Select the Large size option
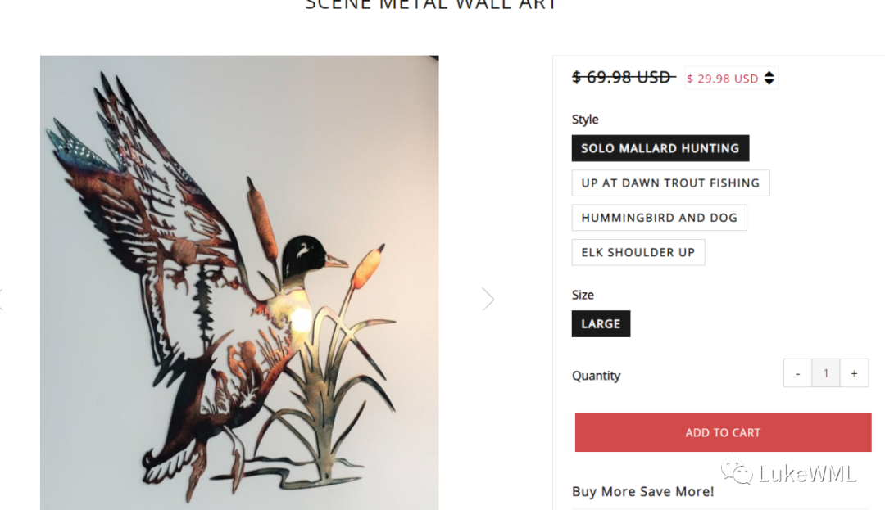The height and width of the screenshot is (510, 885). [601, 323]
